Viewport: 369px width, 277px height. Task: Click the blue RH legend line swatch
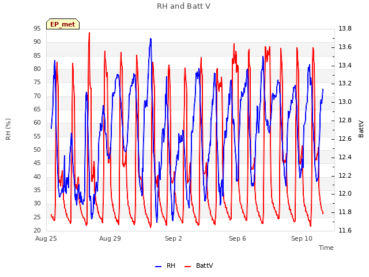pos(158,267)
